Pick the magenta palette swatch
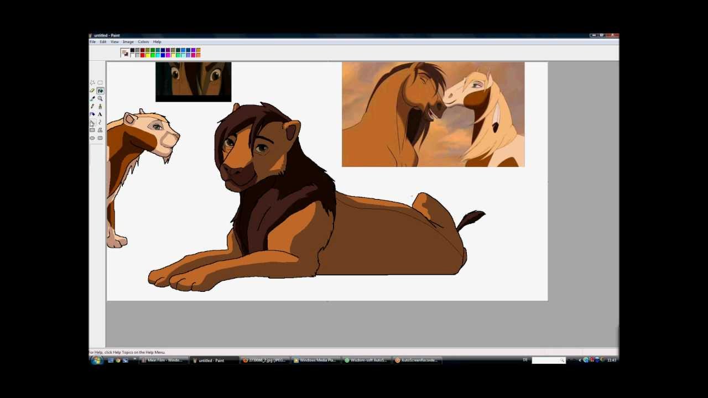Viewport: 708px width, 398px height. (168, 55)
